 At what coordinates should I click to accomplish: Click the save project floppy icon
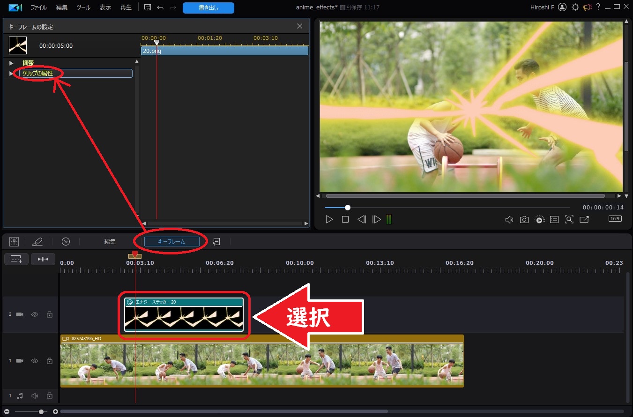click(x=148, y=7)
